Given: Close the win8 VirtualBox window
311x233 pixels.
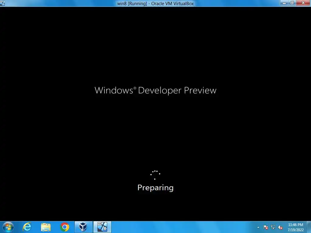Looking at the screenshot, I should click(303, 3).
